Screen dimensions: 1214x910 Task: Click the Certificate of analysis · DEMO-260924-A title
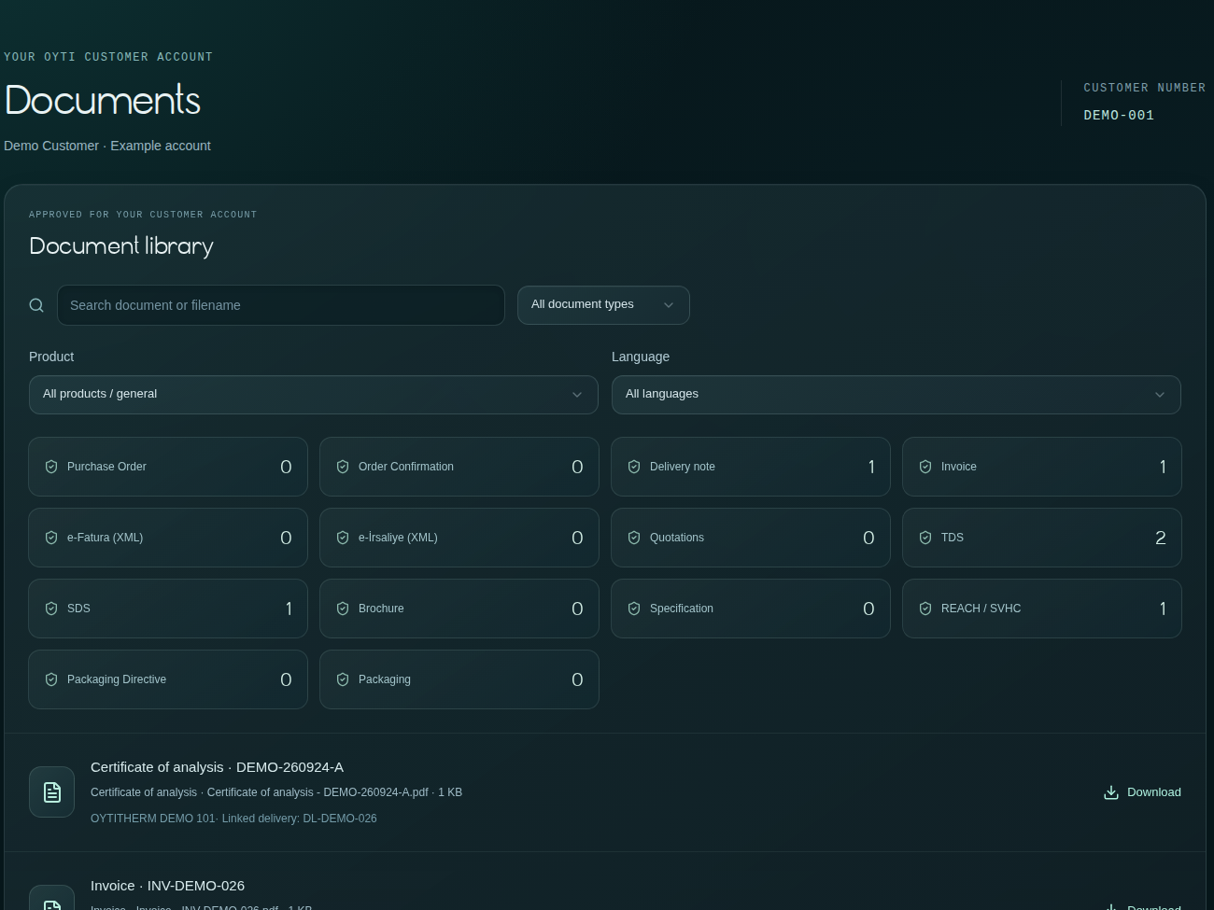point(217,767)
